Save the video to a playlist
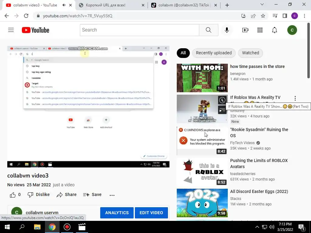The width and height of the screenshot is (311, 233). click(x=92, y=194)
